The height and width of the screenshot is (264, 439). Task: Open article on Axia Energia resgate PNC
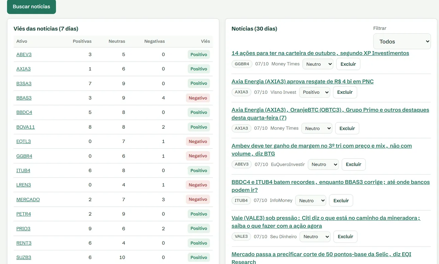(302, 81)
